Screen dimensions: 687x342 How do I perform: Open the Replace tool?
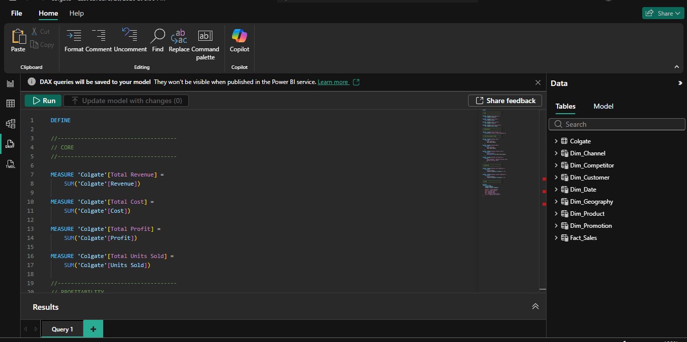click(179, 40)
